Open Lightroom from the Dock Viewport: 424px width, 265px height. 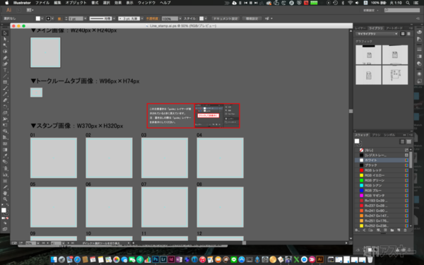[163, 259]
